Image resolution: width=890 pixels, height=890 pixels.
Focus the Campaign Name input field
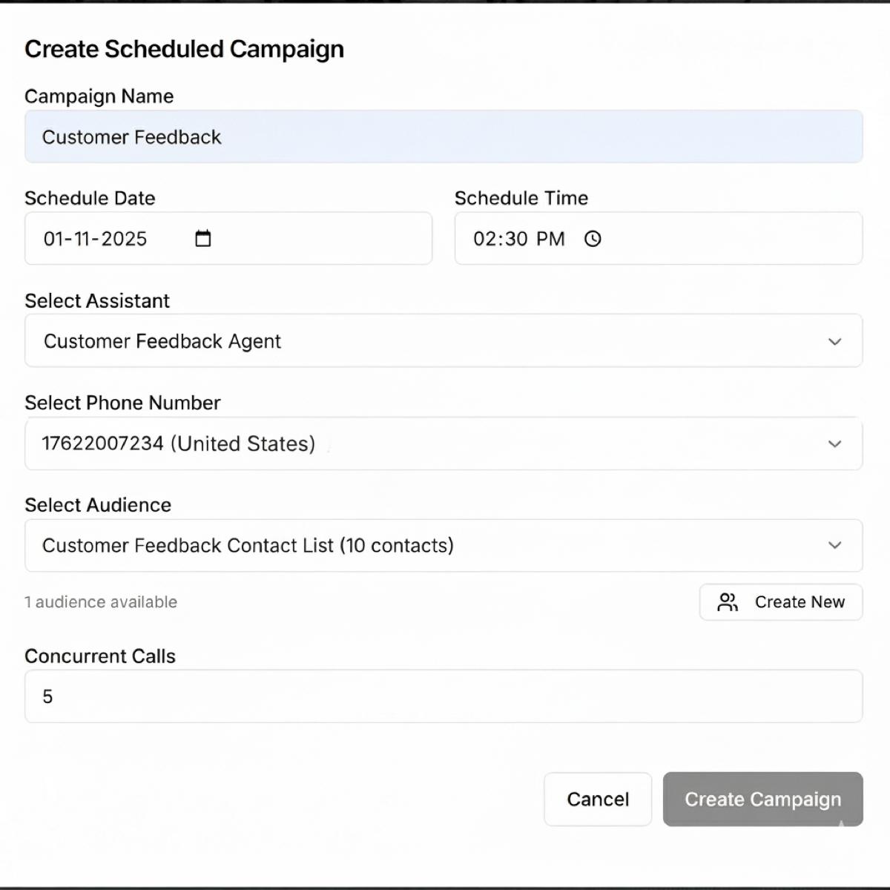(x=444, y=137)
